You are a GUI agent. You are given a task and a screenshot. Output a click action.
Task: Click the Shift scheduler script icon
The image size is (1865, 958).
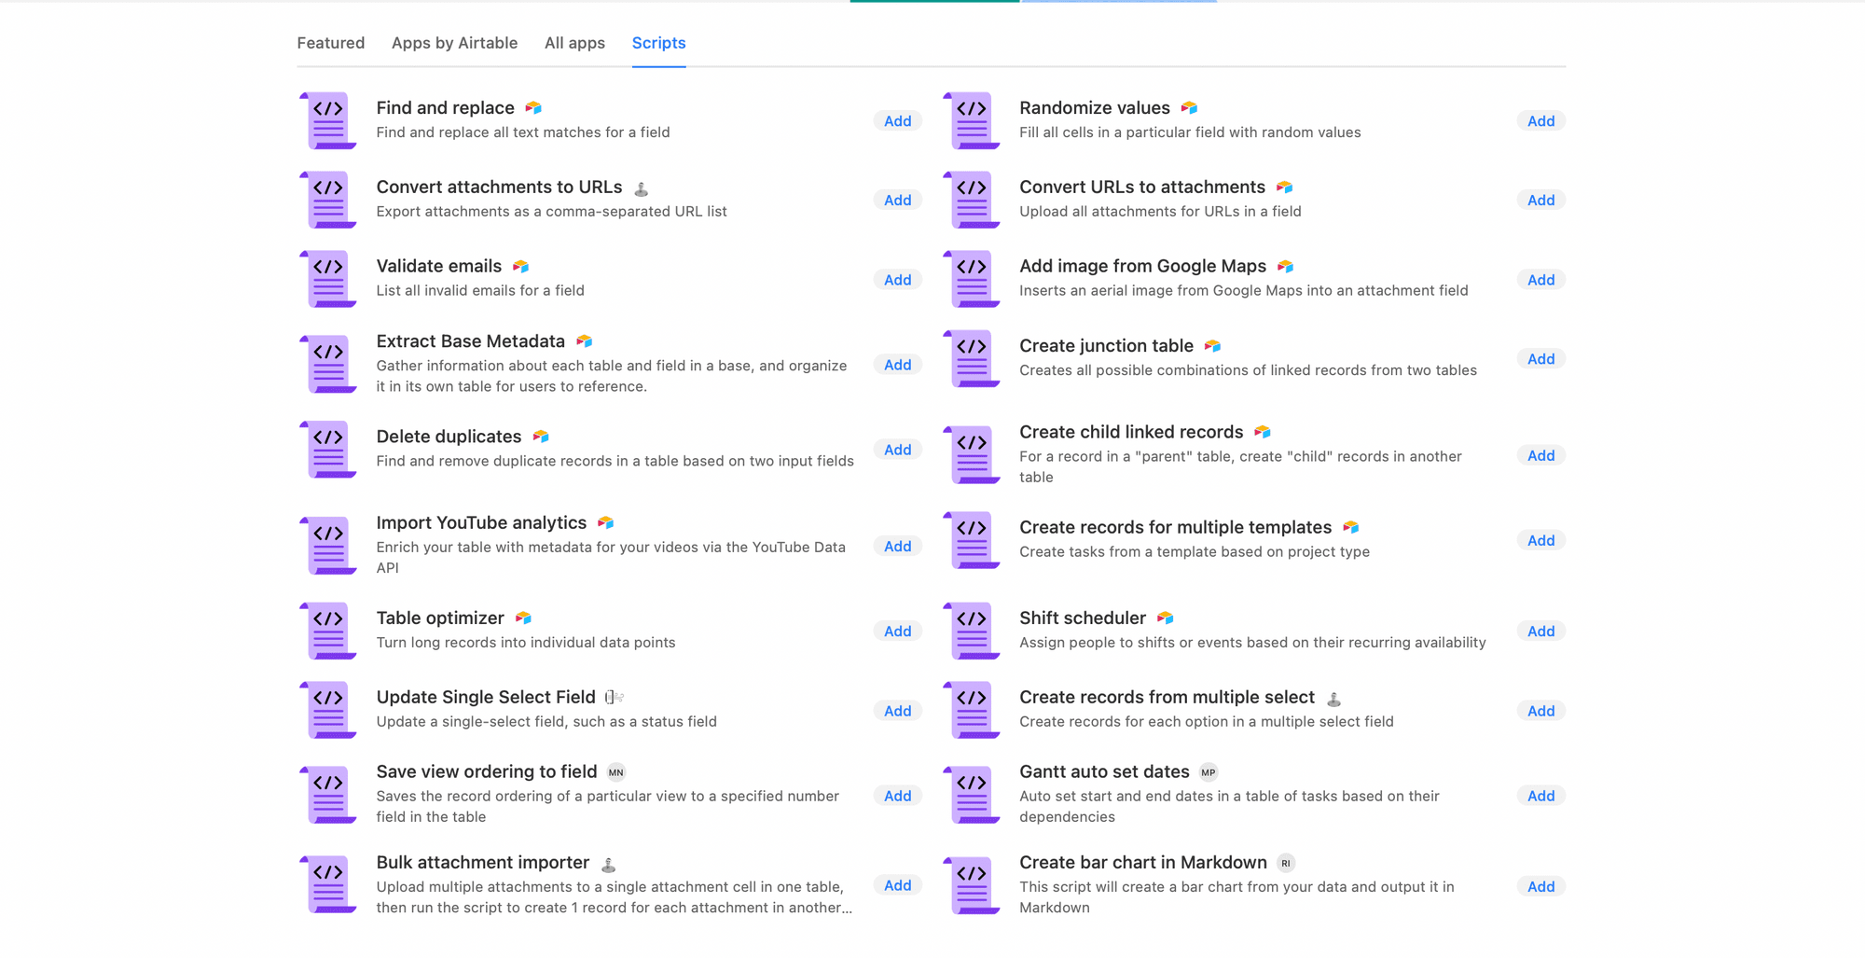972,631
